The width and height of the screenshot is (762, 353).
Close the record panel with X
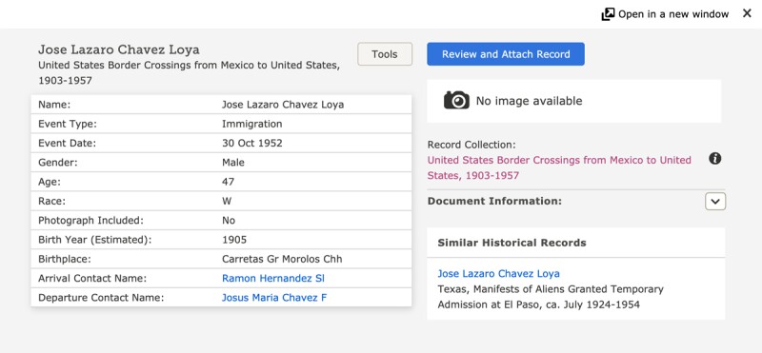[747, 13]
